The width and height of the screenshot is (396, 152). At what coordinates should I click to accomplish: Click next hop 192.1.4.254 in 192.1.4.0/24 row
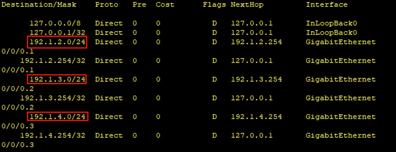coord(257,117)
